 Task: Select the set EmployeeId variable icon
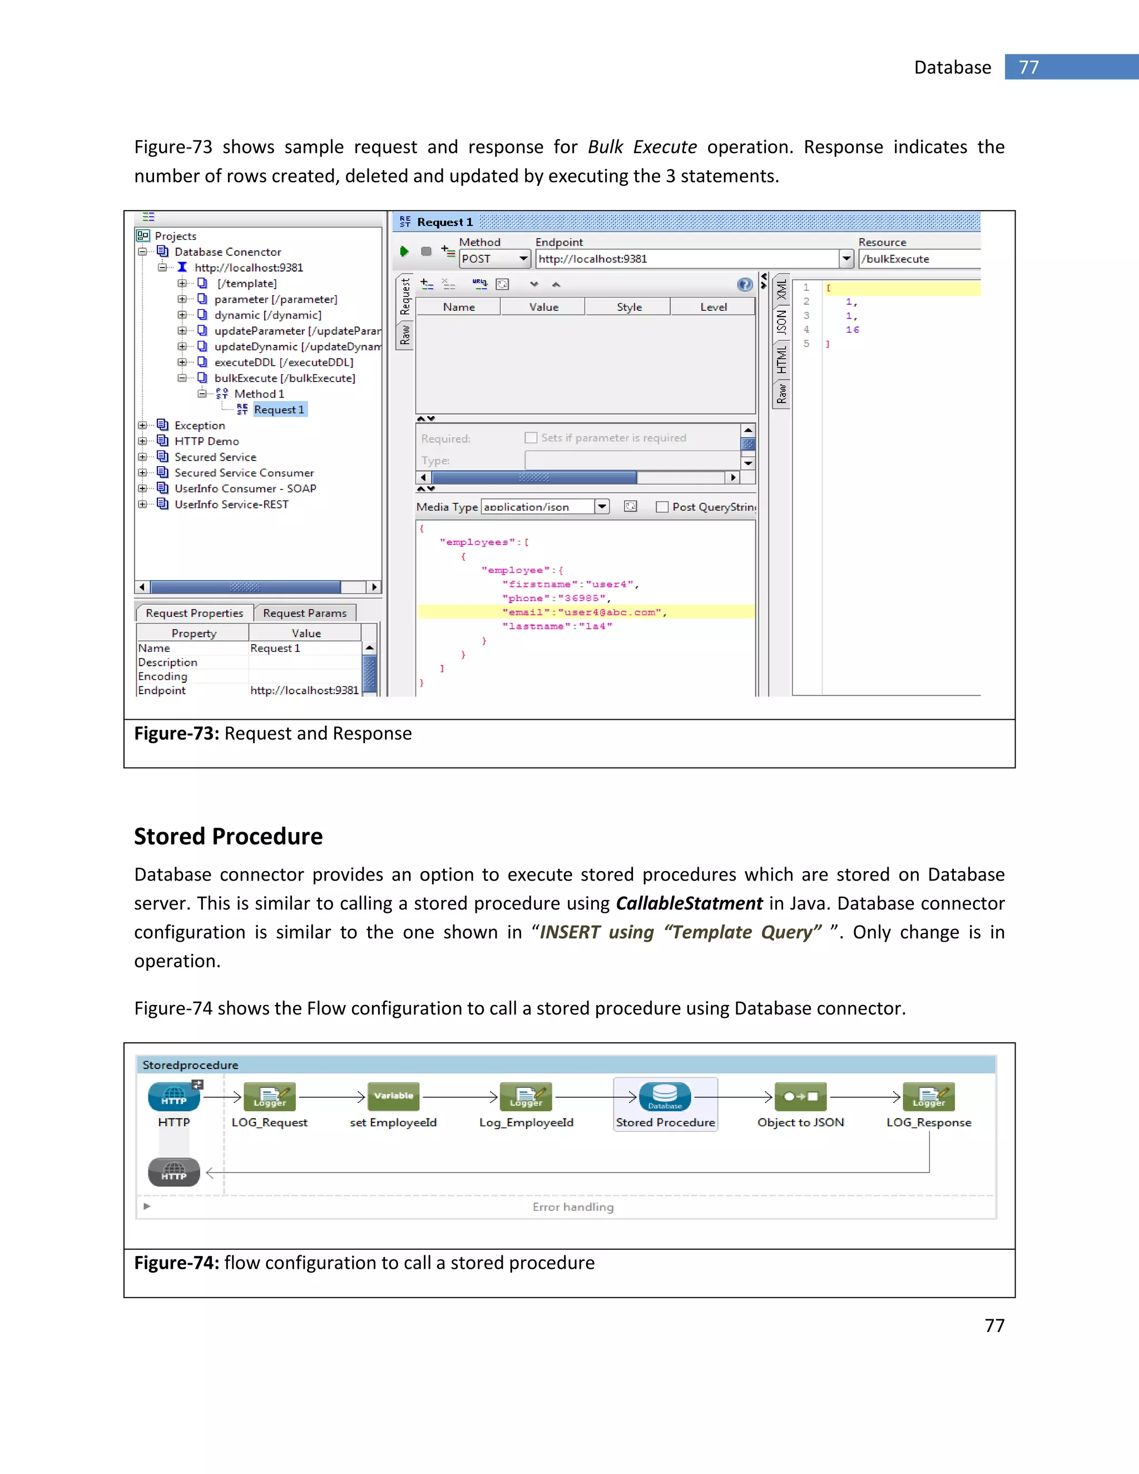(x=393, y=1097)
